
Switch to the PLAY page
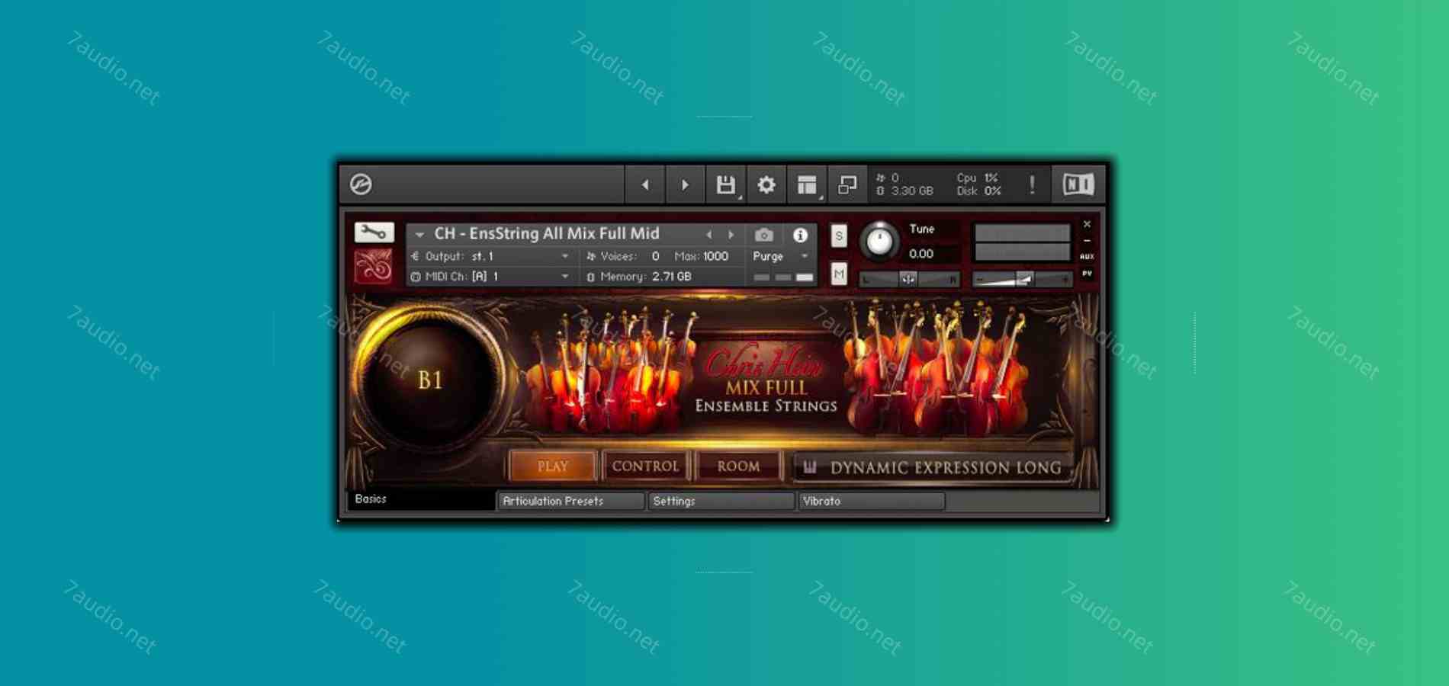click(552, 466)
